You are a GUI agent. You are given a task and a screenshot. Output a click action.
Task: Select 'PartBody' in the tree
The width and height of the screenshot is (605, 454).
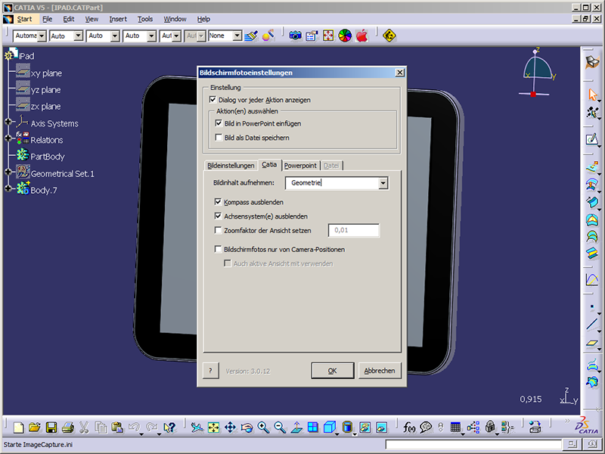(x=48, y=157)
